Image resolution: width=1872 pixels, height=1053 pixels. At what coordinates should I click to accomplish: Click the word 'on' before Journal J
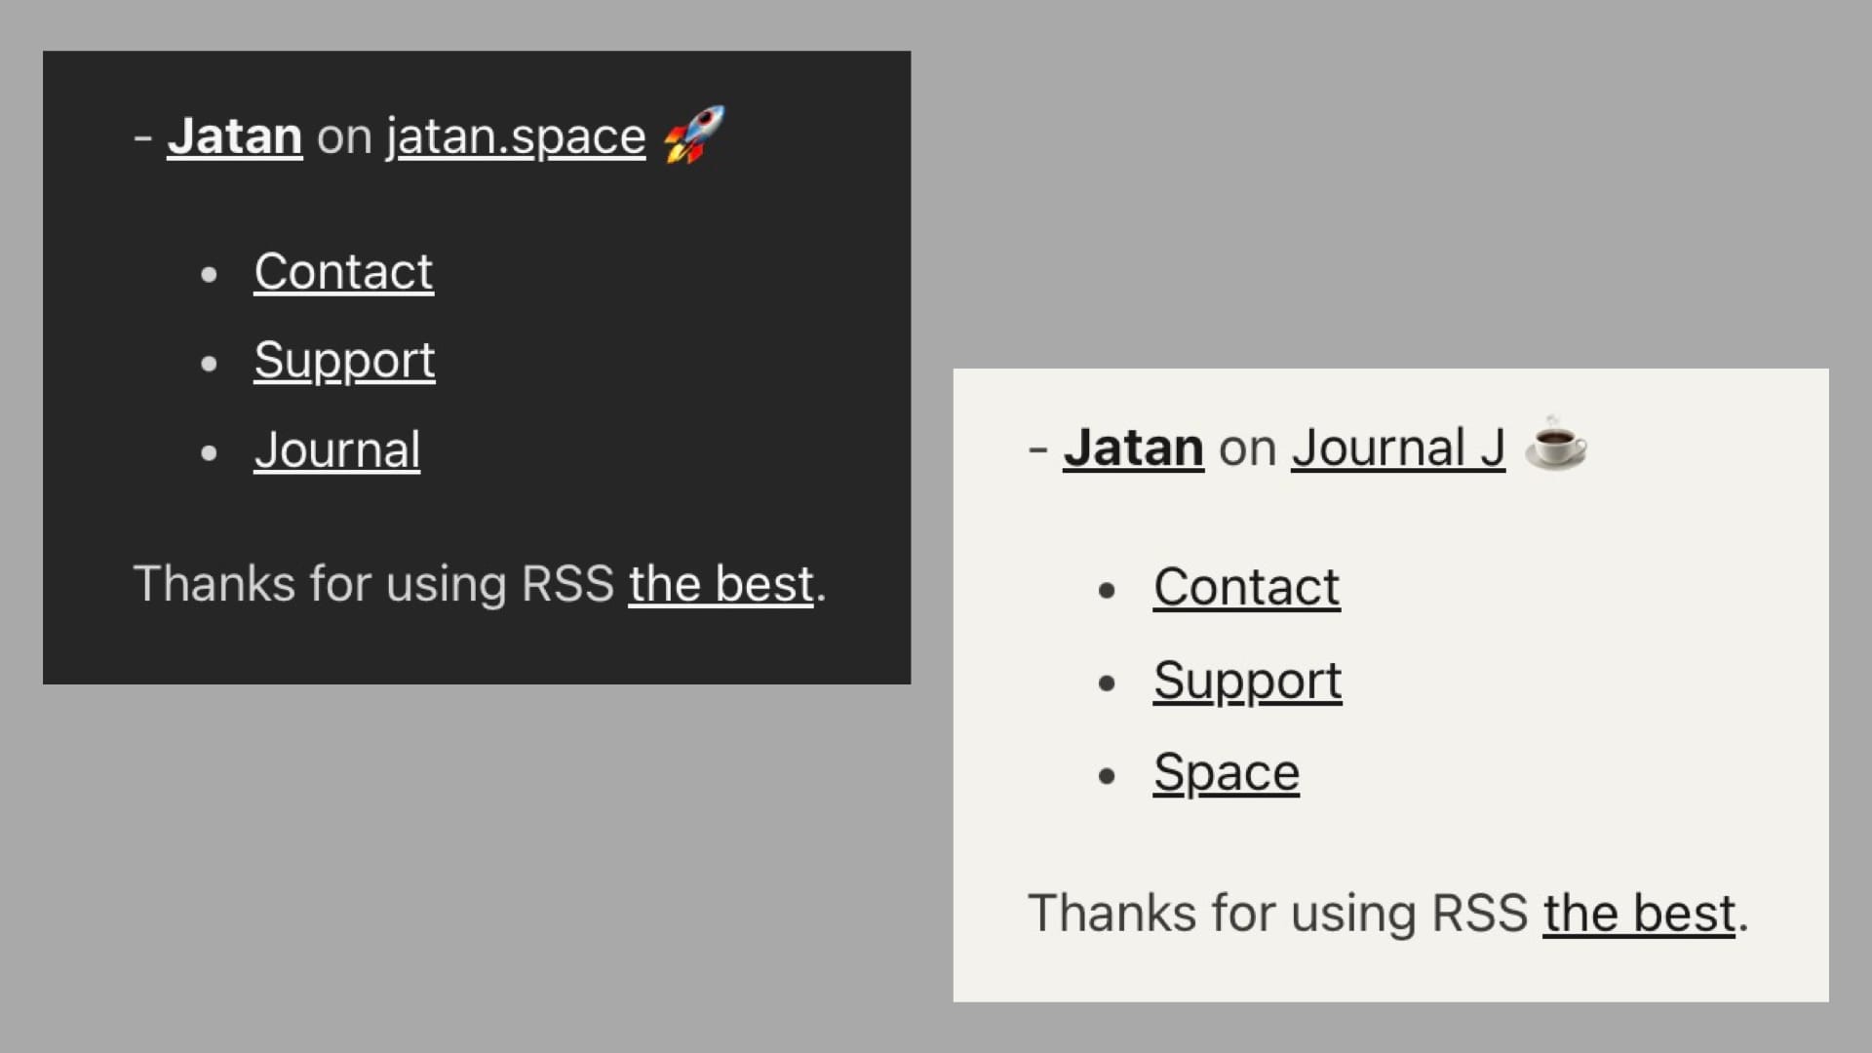point(1247,448)
